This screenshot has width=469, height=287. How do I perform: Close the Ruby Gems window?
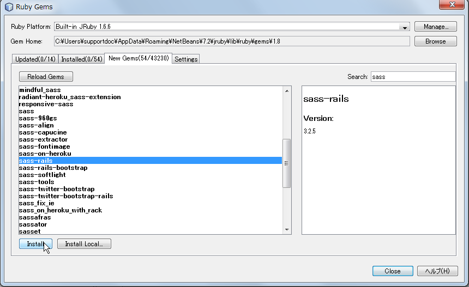[x=452, y=4]
